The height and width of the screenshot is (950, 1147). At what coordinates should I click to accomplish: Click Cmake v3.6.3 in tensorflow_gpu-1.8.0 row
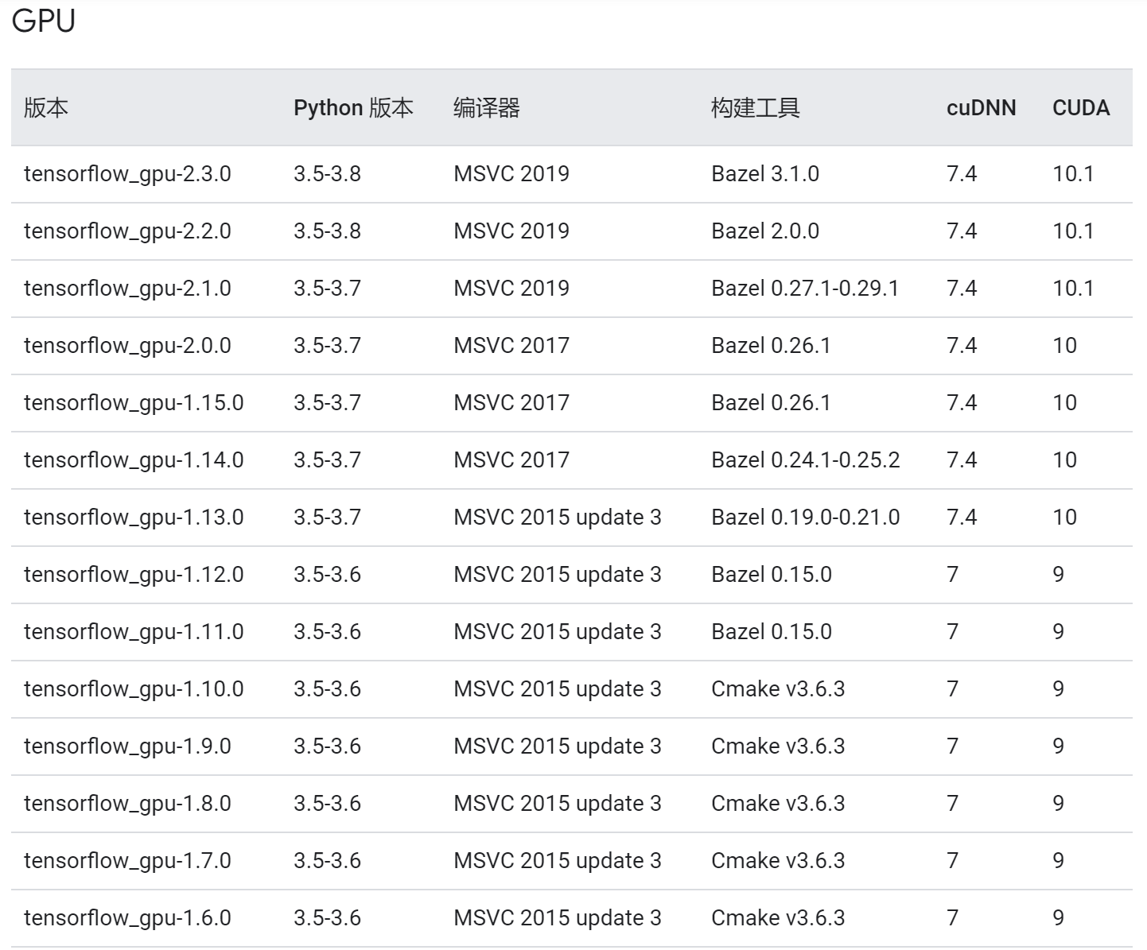click(x=778, y=804)
